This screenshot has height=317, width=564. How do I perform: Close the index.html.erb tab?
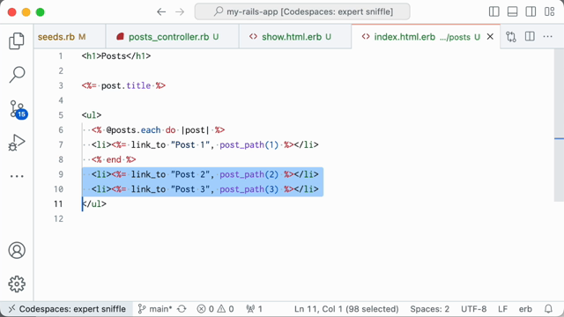coord(490,37)
